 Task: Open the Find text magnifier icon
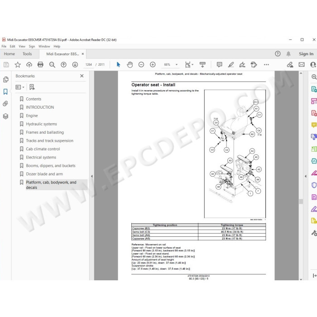point(52,65)
